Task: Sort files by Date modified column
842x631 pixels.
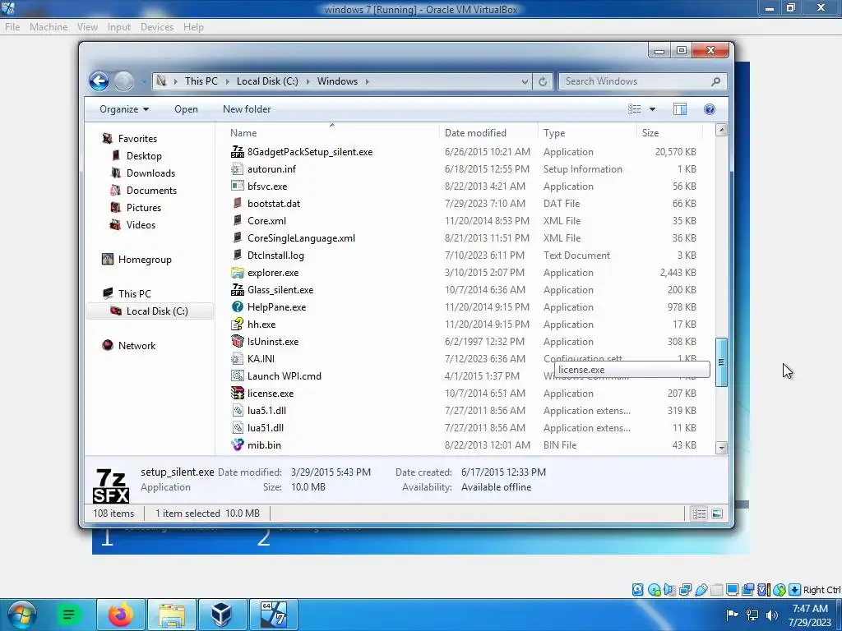Action: (x=488, y=132)
